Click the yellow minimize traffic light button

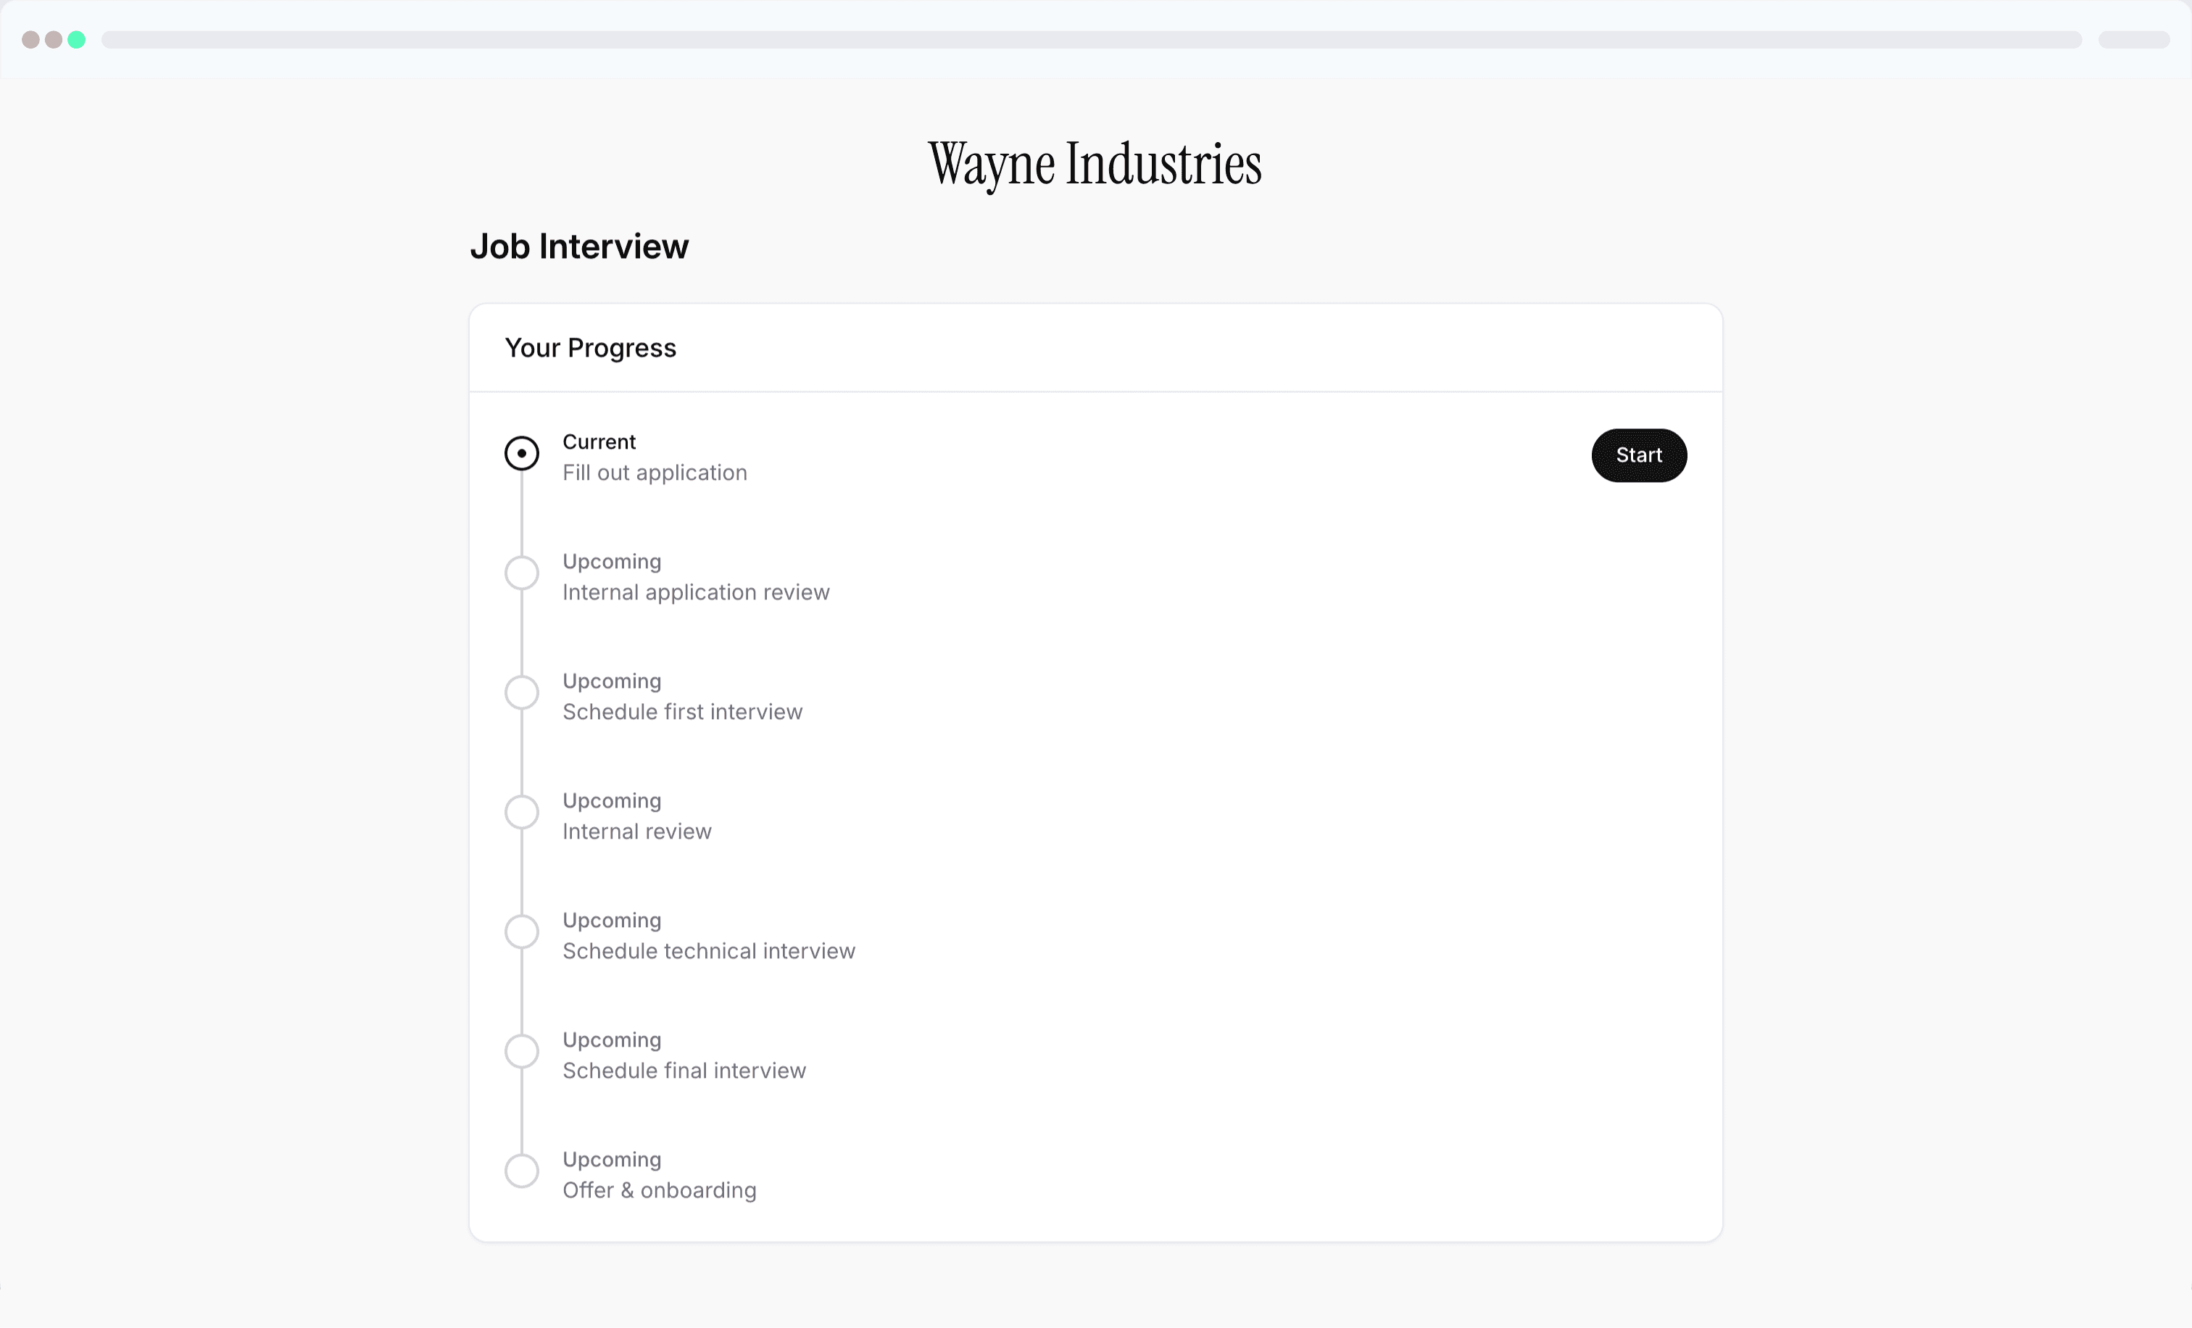54,39
